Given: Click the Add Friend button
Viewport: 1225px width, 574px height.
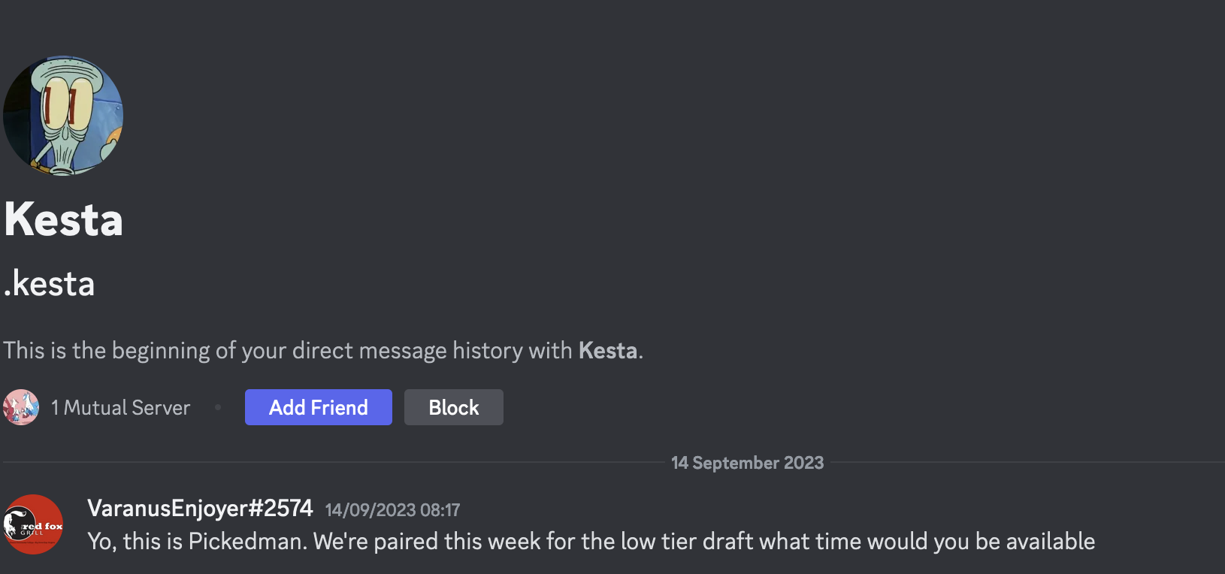Looking at the screenshot, I should [x=318, y=407].
